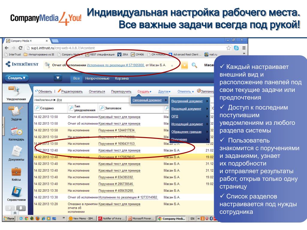The image size is (307, 230).
Task: Open the JIRA bookmark
Action: [123, 55]
